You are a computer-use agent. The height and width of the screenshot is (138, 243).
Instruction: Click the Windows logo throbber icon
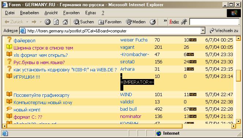pos(234,13)
